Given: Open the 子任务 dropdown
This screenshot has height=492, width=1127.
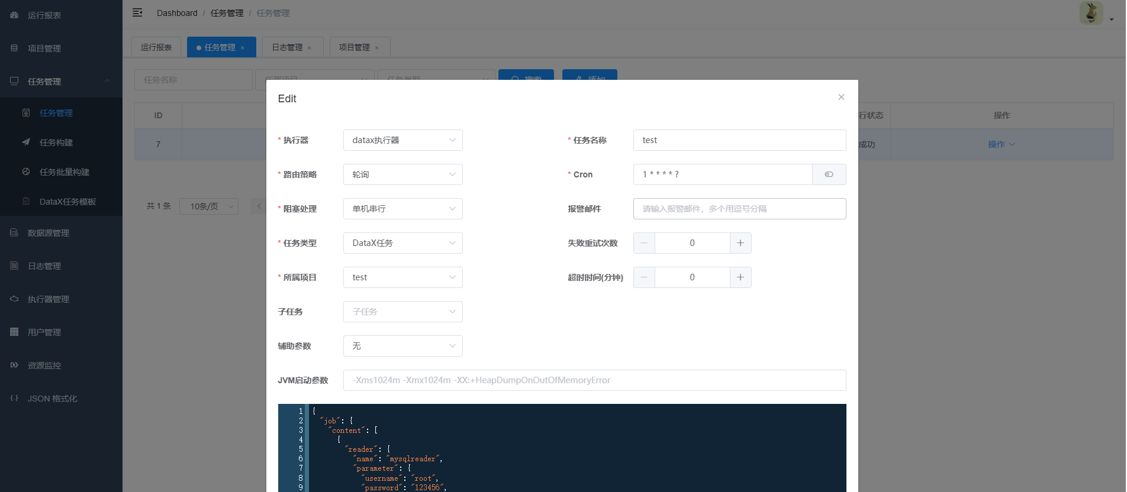Looking at the screenshot, I should (403, 312).
